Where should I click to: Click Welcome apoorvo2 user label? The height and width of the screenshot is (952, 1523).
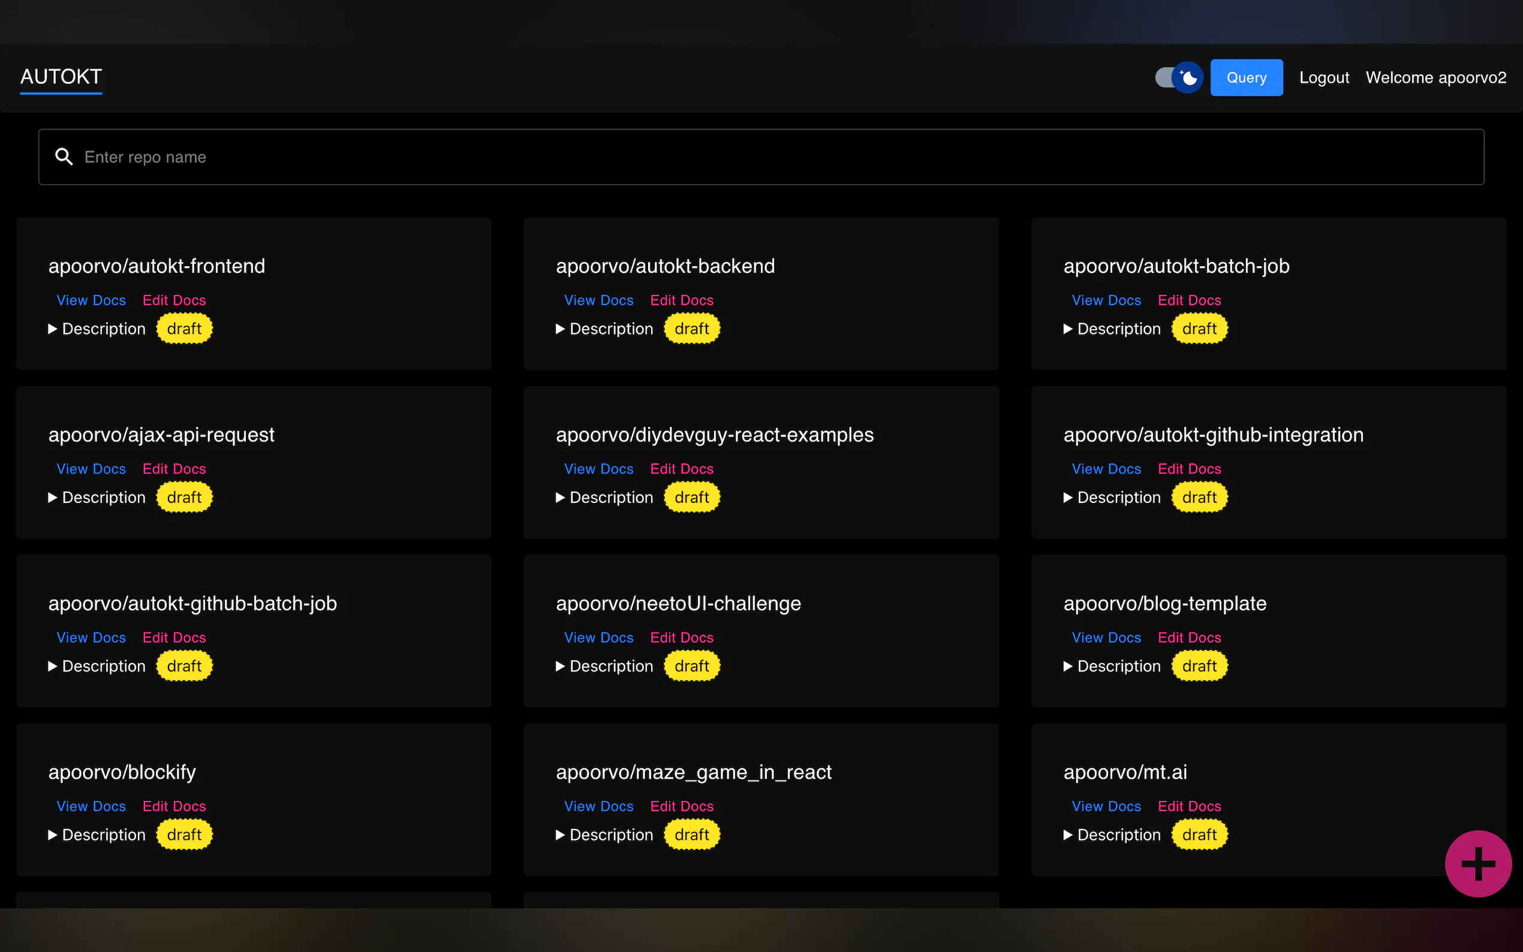(x=1435, y=77)
